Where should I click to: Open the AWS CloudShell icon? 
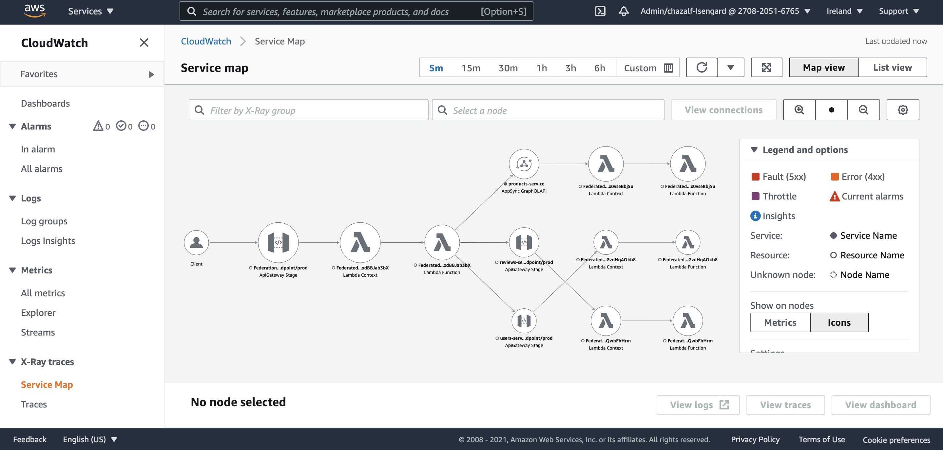coord(600,11)
